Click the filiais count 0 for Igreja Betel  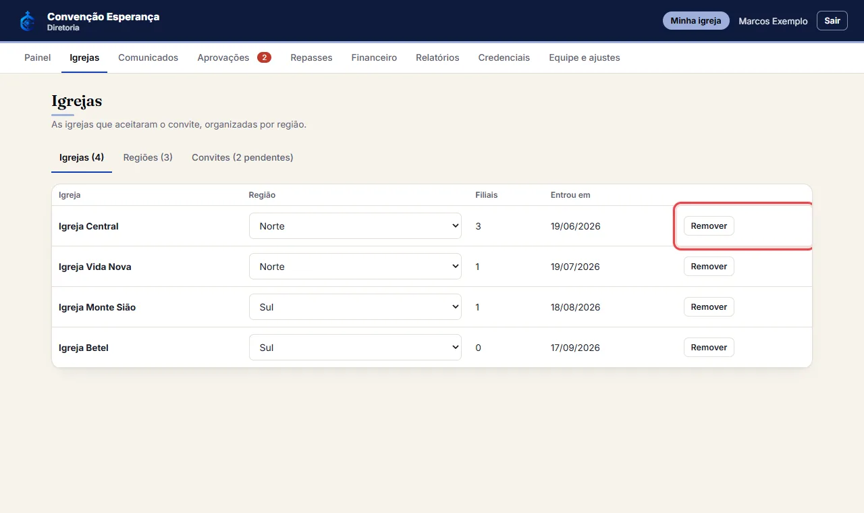(478, 348)
